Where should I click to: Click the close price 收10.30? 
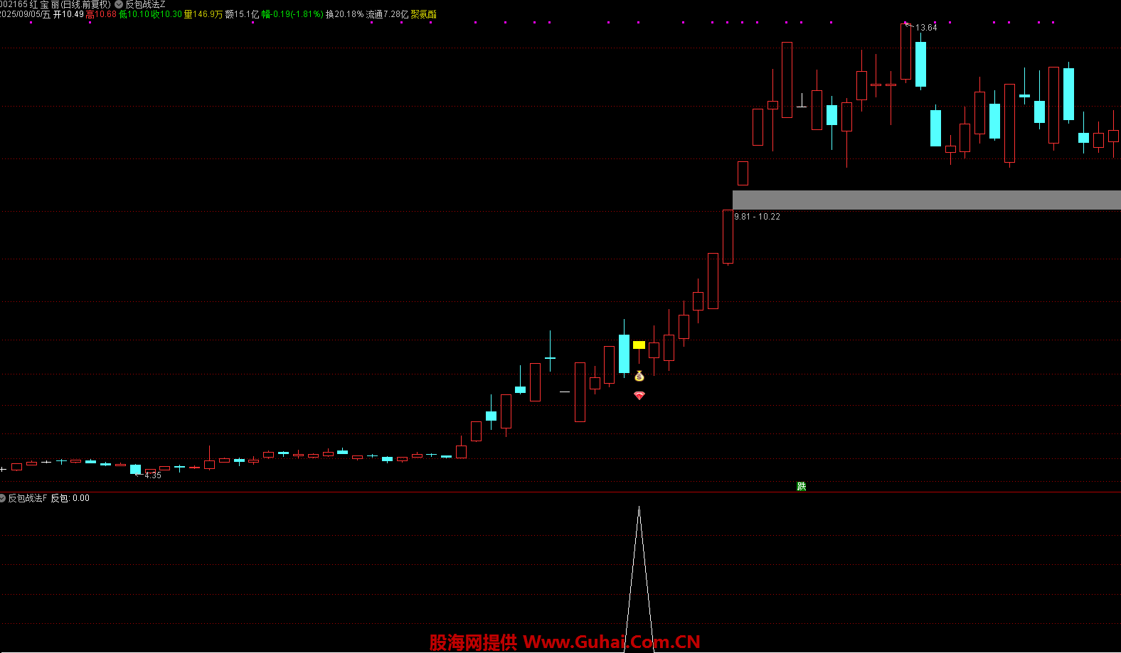(x=166, y=14)
